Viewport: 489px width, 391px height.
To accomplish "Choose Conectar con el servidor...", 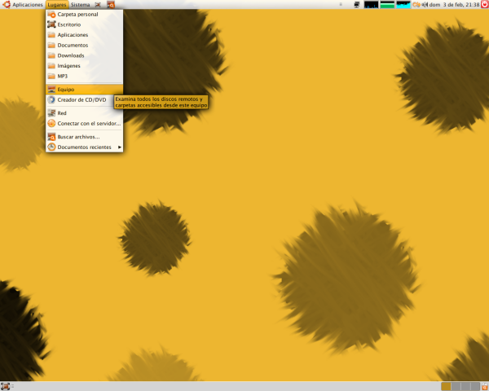I will (x=88, y=123).
